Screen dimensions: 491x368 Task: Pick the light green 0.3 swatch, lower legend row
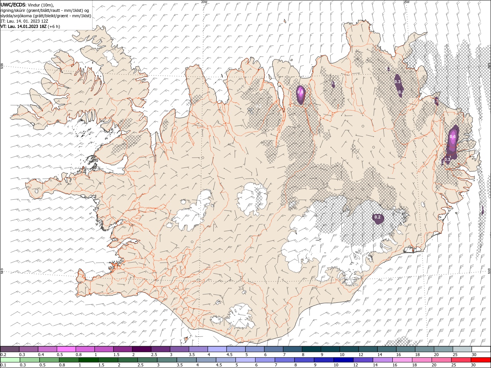click(30, 360)
